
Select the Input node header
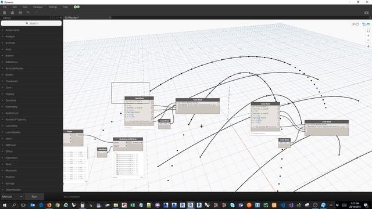(x=73, y=131)
